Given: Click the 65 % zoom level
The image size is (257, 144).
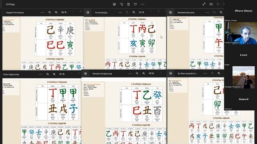Looking at the screenshot, I should tap(141, 12).
